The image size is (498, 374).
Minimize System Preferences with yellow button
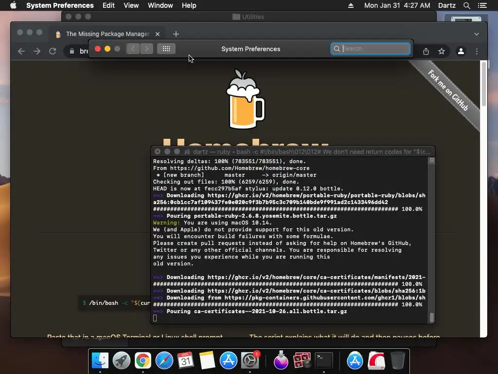107,49
